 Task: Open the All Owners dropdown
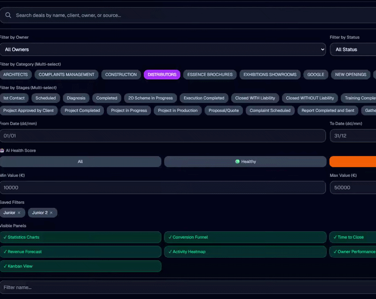[163, 49]
